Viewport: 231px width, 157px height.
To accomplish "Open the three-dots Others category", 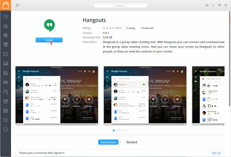I will [6, 130].
